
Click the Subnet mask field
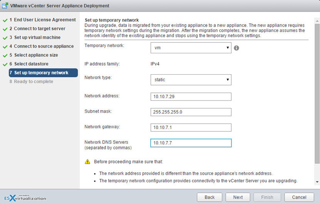pos(191,112)
